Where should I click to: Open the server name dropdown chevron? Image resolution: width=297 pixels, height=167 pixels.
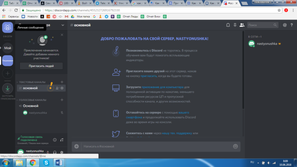coord(63,25)
